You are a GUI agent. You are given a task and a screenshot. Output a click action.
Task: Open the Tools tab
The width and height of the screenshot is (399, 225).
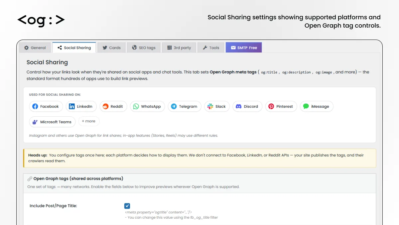tap(211, 48)
